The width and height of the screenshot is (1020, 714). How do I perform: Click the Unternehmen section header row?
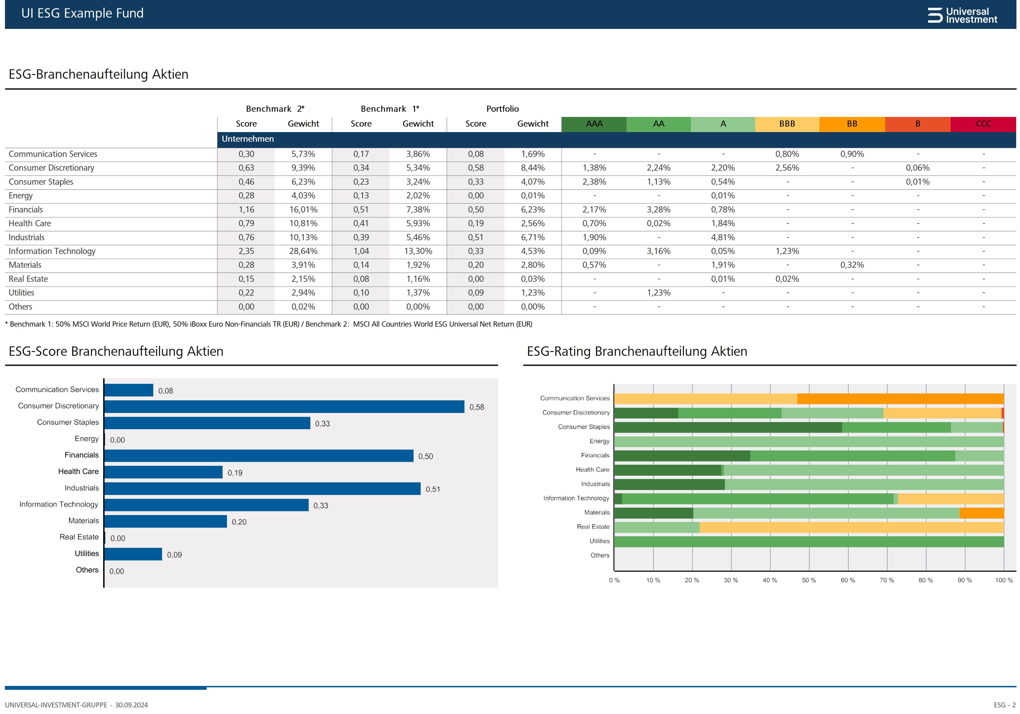tap(617, 139)
